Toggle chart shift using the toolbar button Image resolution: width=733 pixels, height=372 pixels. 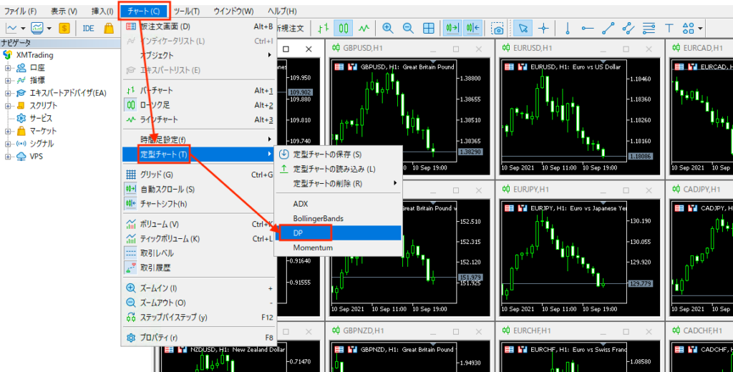pos(472,29)
